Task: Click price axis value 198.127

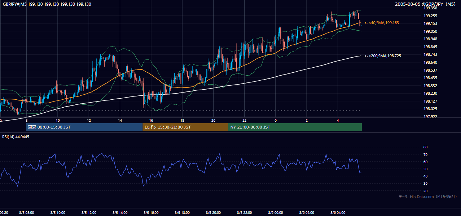Action: pos(430,101)
